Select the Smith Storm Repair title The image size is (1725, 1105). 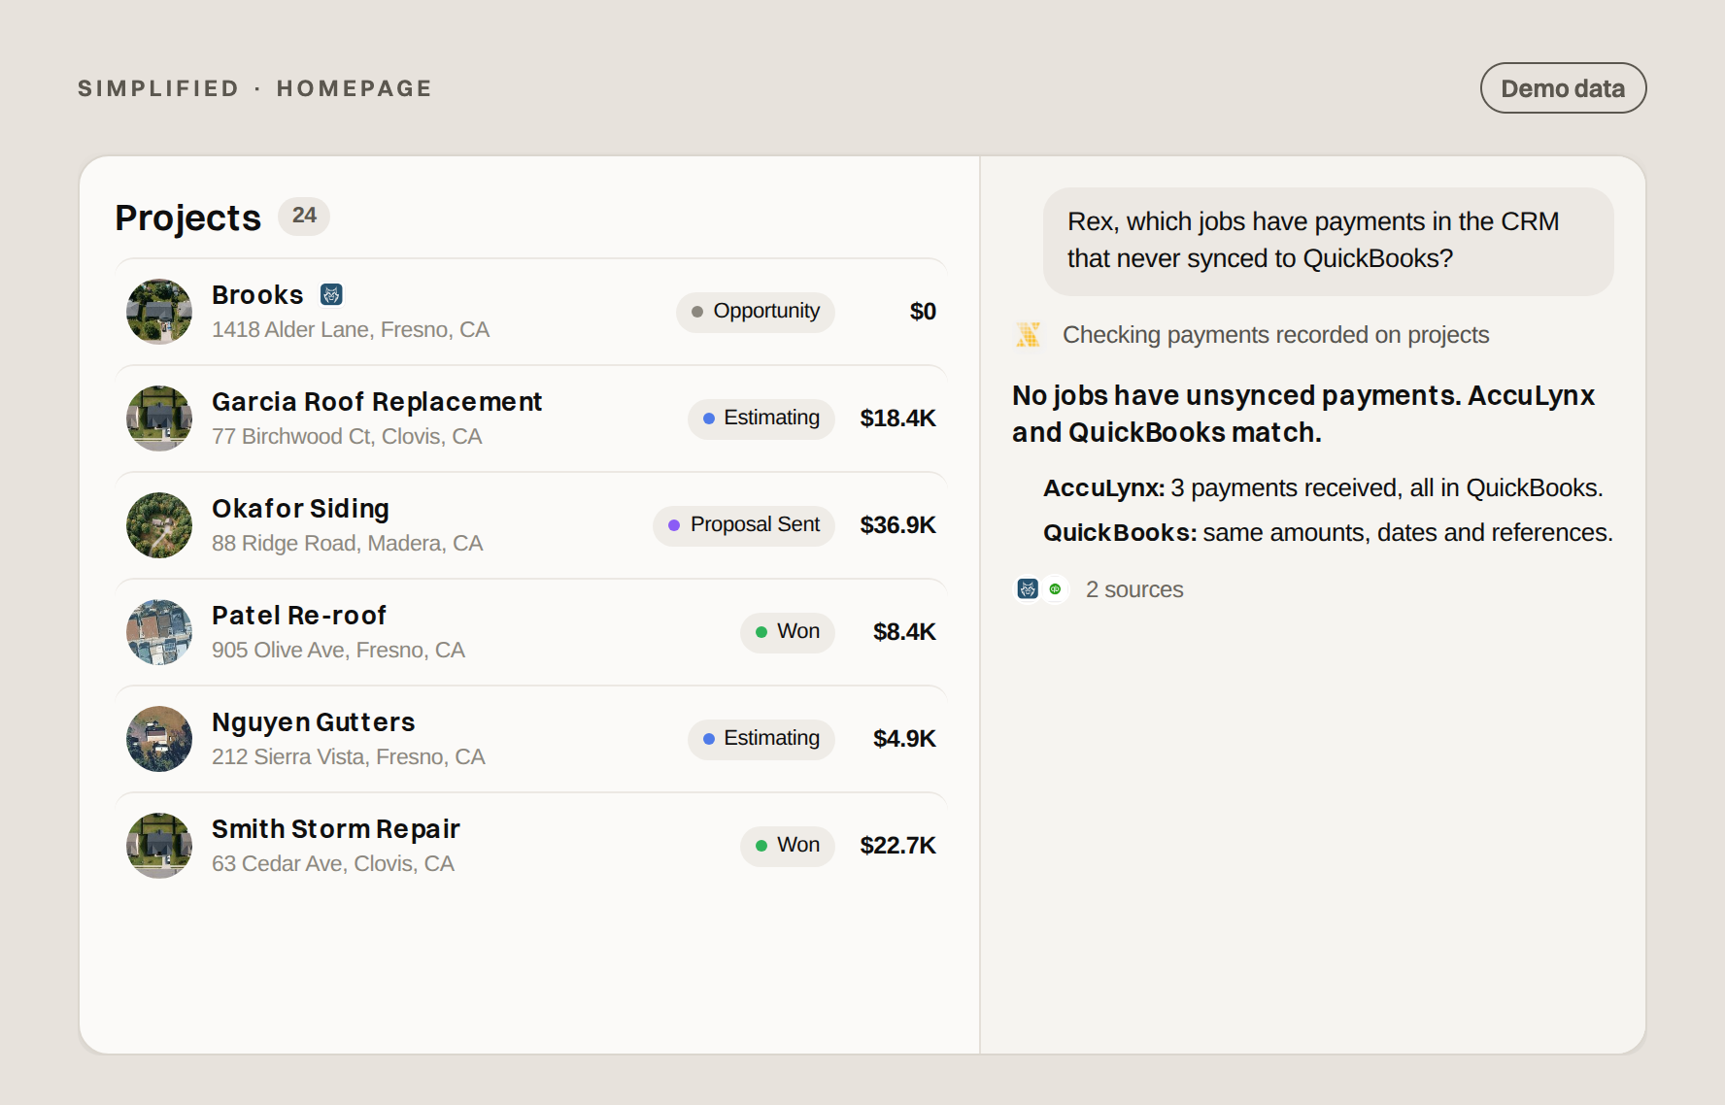tap(335, 828)
